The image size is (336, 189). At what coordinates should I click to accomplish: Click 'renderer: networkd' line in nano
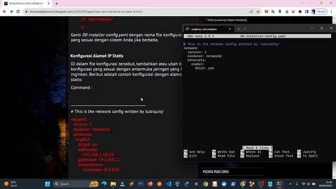coord(204,56)
